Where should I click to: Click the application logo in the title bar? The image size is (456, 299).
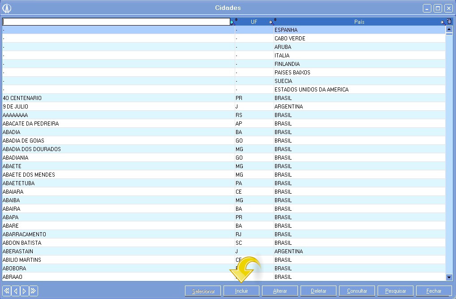(7, 8)
